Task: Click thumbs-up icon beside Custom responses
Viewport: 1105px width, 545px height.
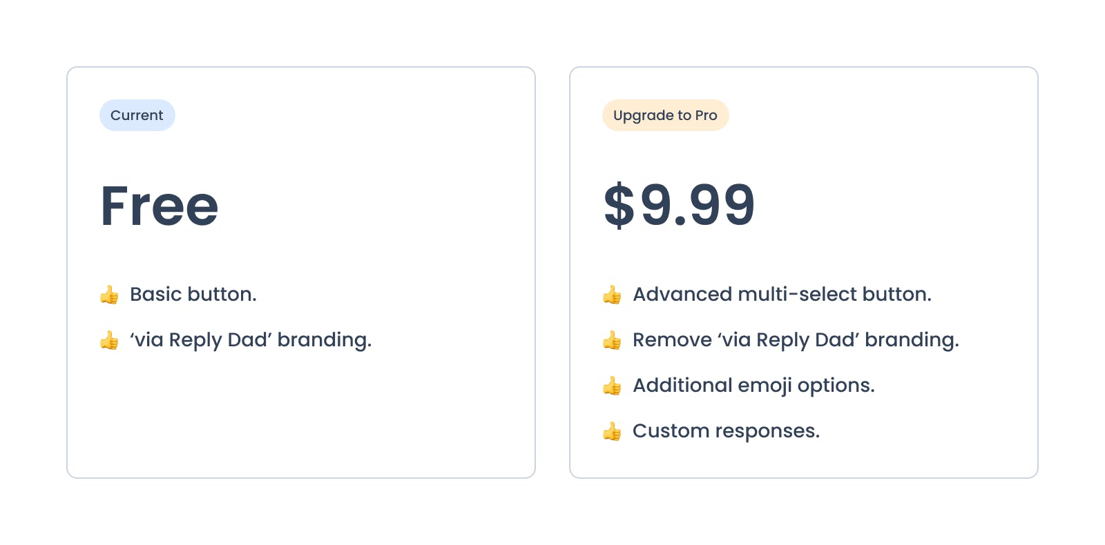Action: point(612,431)
